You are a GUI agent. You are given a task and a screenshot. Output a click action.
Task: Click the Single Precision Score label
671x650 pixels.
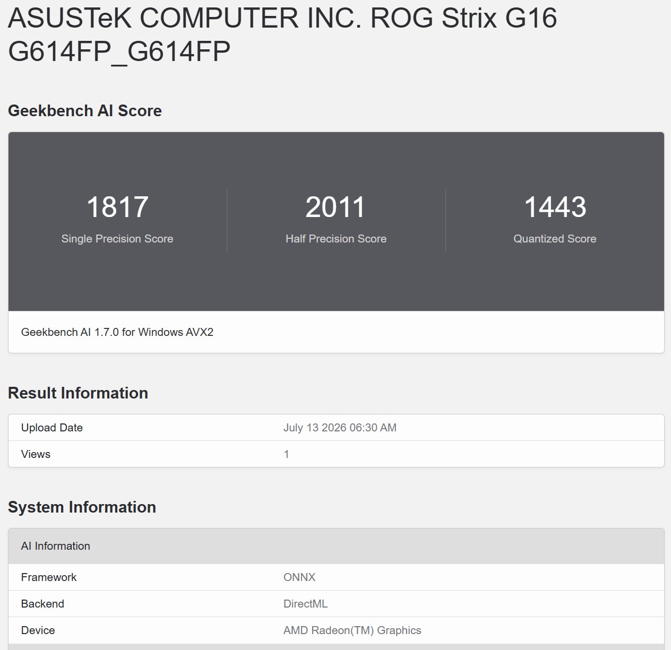(x=117, y=239)
